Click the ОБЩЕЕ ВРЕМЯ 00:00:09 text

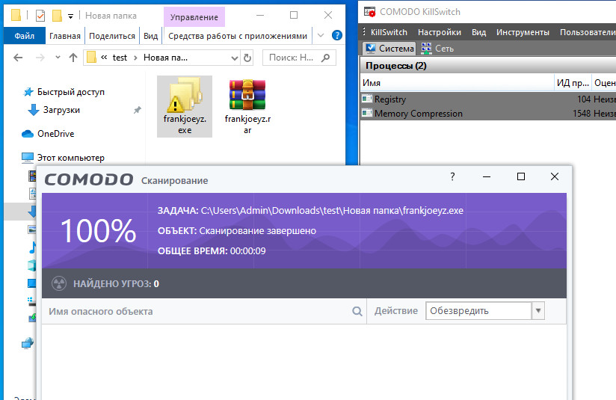click(212, 251)
